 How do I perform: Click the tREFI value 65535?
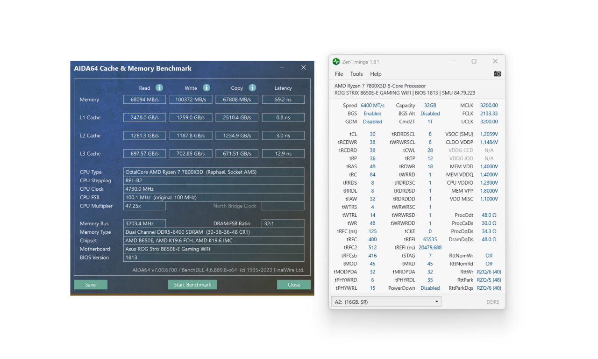(430, 239)
